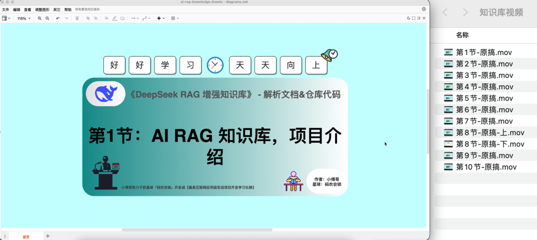
Task: Open the 其它 menu
Action: (57, 9)
